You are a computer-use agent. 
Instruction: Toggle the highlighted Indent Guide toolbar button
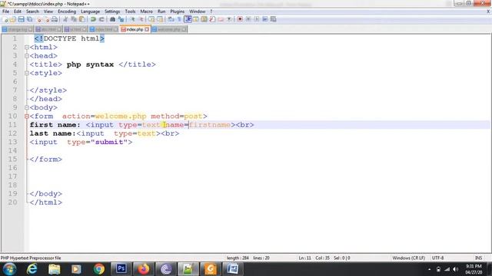188,19
